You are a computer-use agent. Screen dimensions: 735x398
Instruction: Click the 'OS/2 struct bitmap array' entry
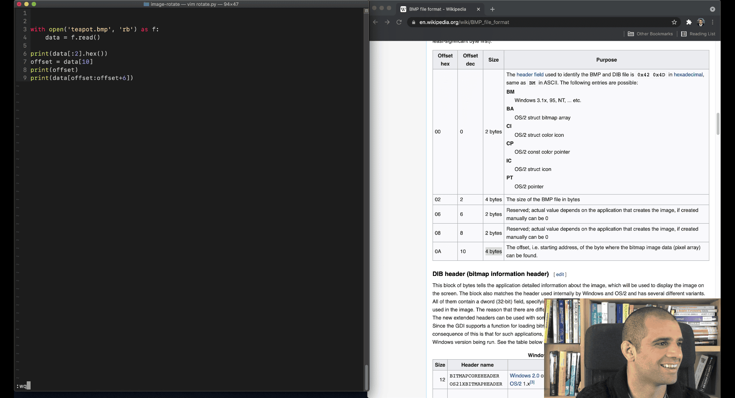click(x=542, y=118)
